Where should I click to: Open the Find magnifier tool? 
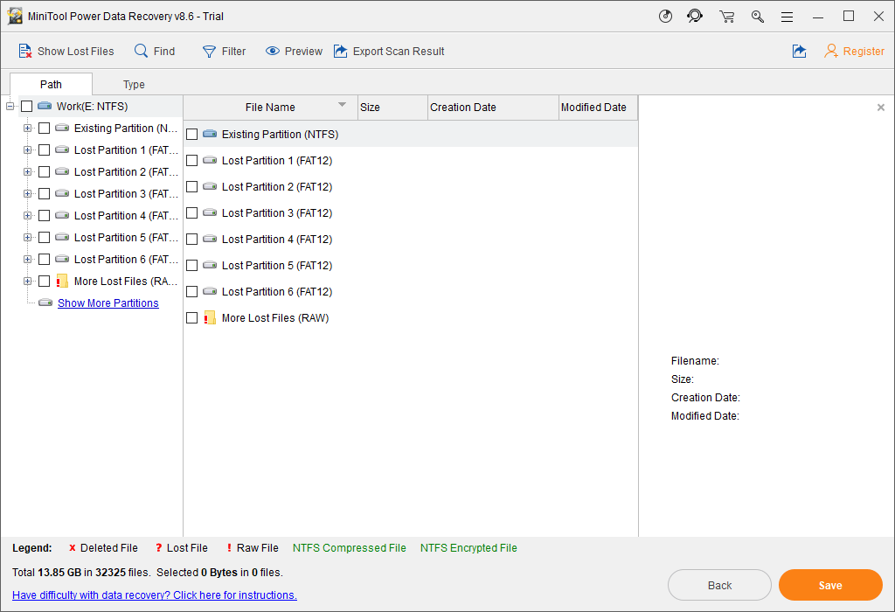141,51
